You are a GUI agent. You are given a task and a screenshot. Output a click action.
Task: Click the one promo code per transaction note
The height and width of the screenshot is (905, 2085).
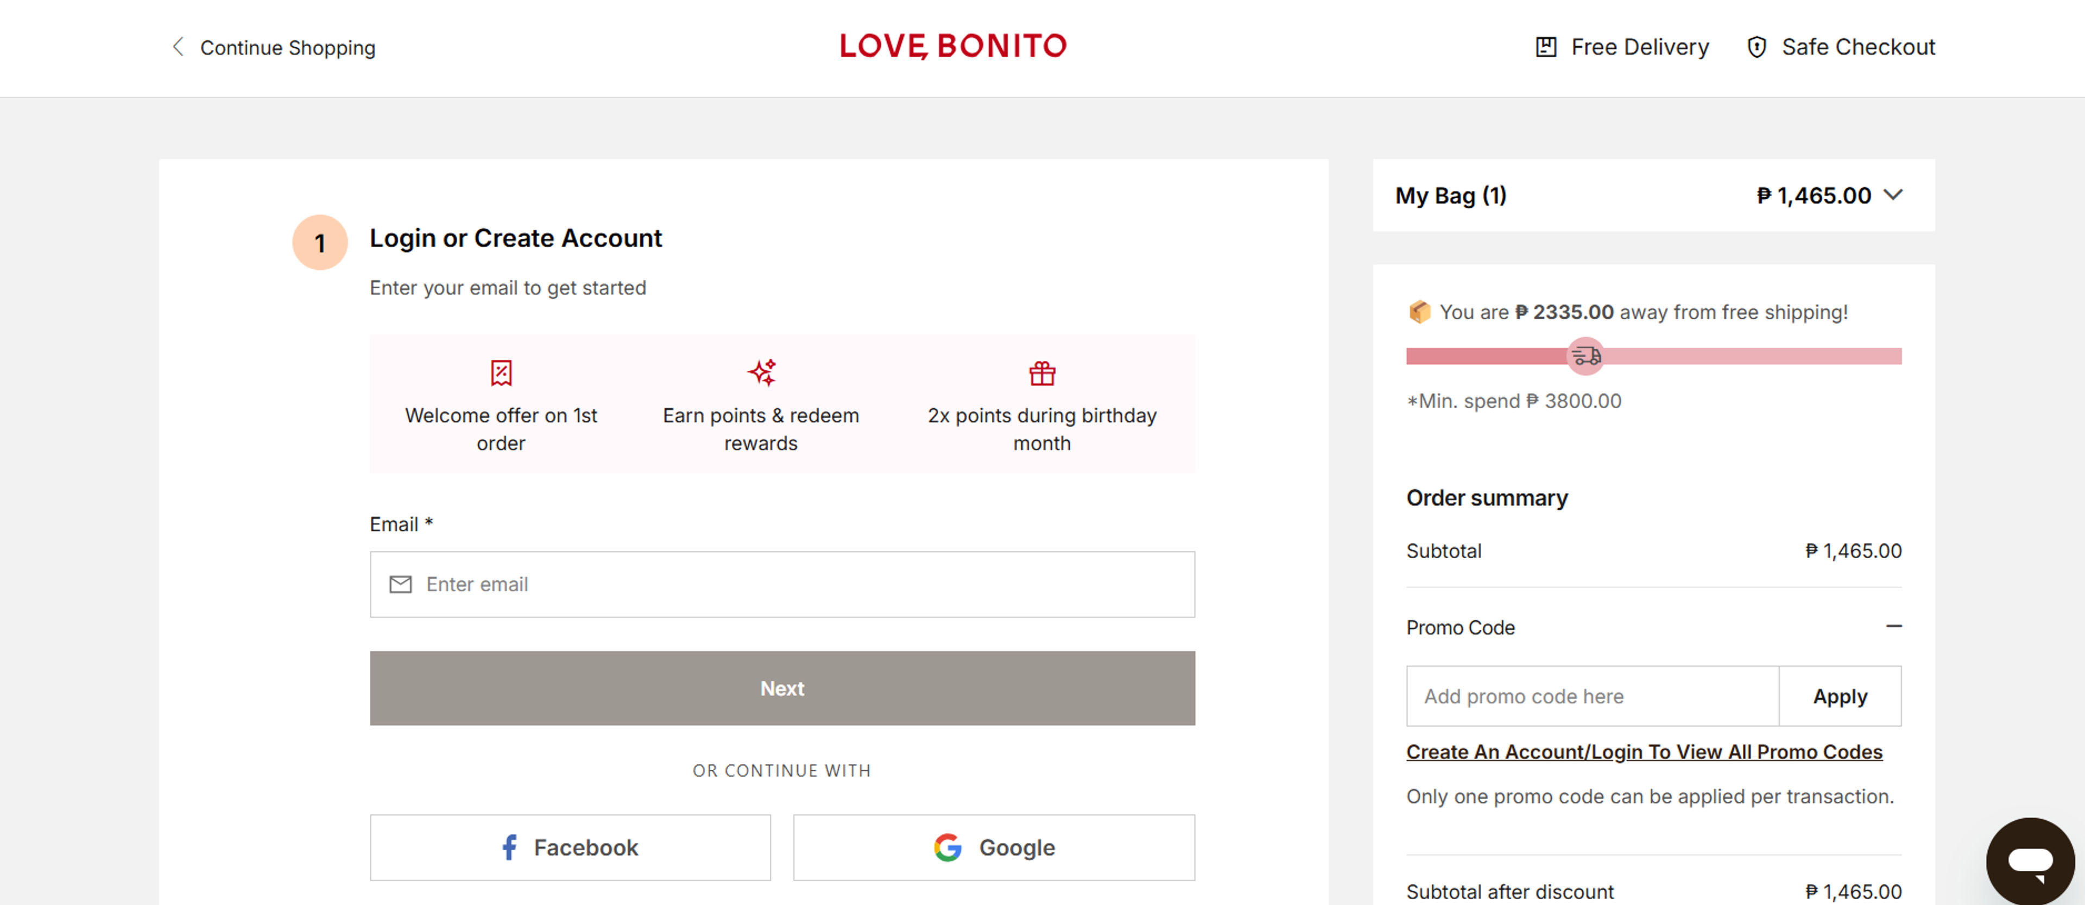[1650, 796]
